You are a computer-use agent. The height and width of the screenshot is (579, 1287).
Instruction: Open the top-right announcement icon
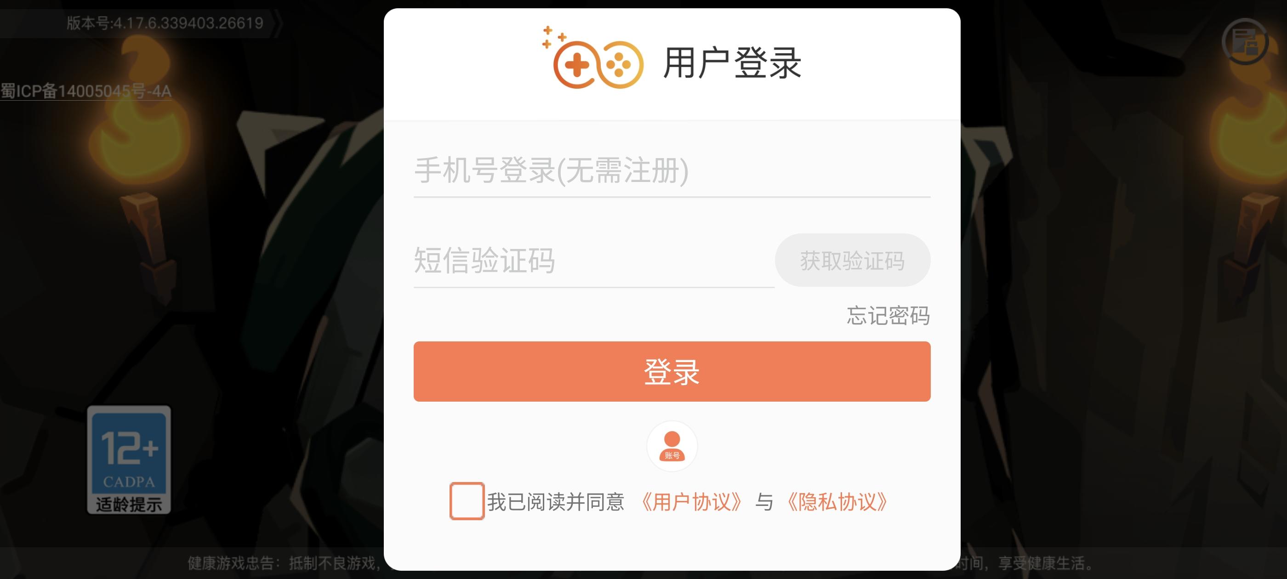[1245, 41]
